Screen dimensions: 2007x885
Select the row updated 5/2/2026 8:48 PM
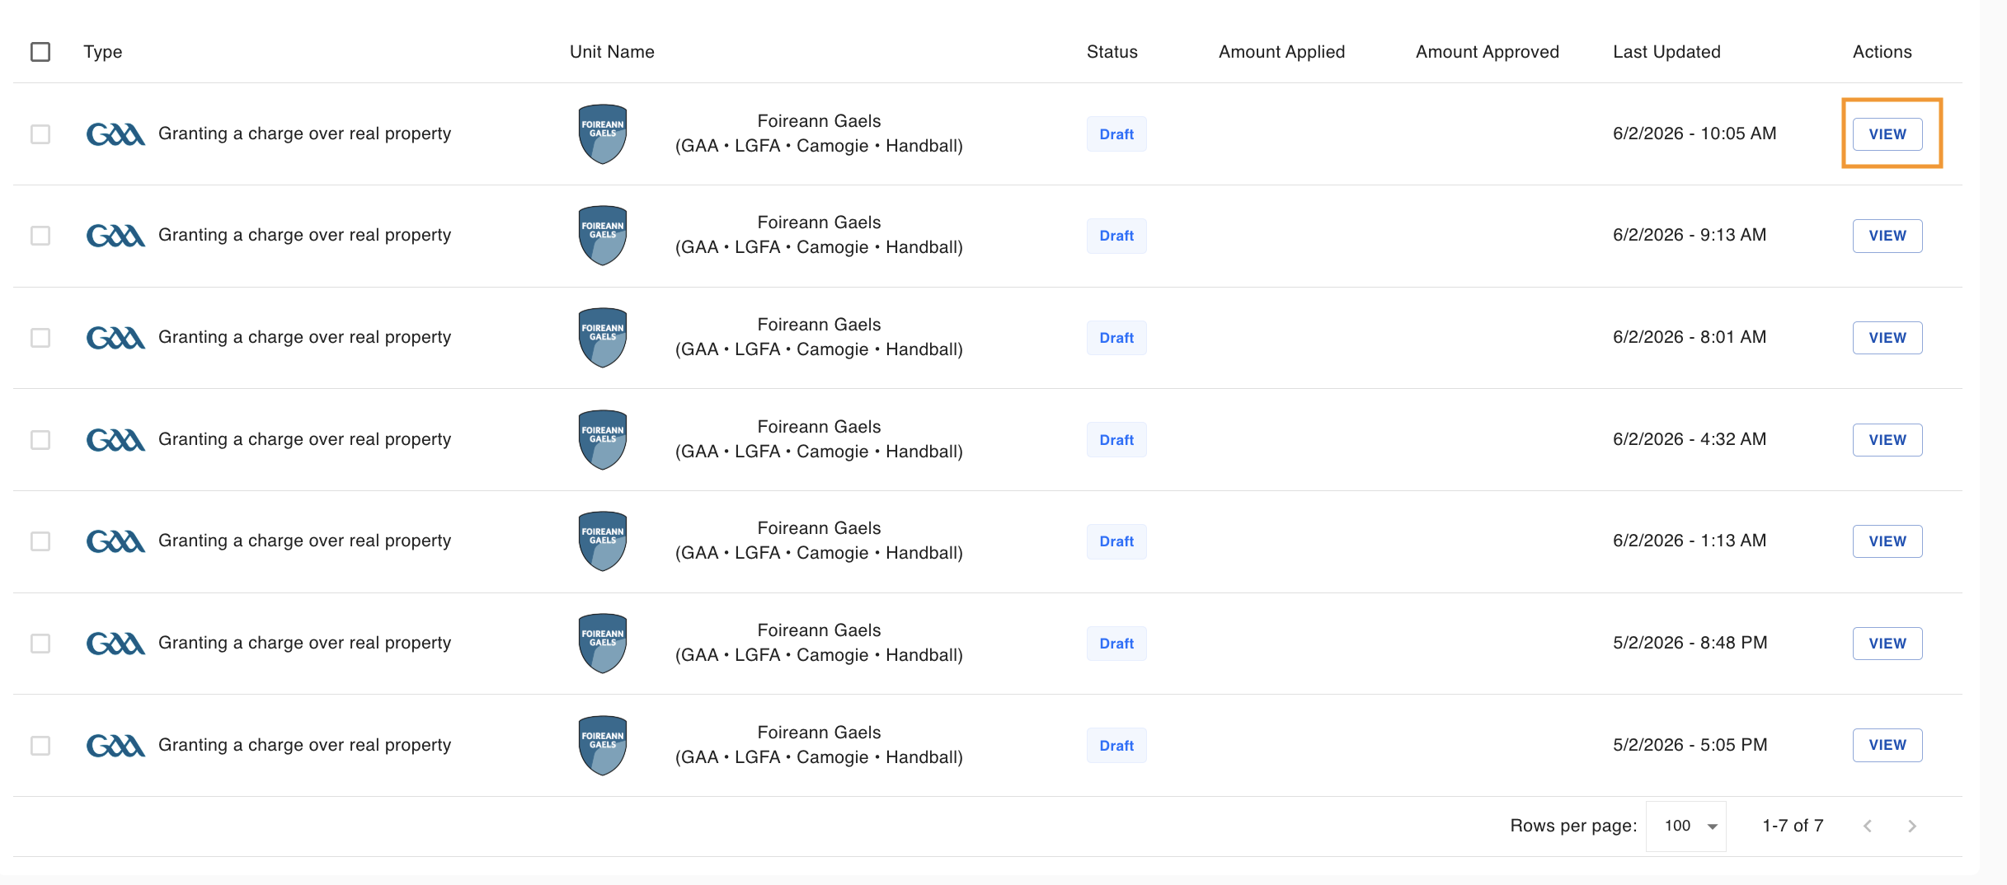pyautogui.click(x=40, y=644)
